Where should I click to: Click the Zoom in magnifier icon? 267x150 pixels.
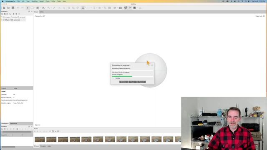pos(69,8)
